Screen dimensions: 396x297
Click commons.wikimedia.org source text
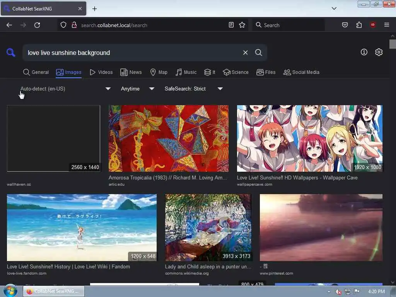click(187, 273)
